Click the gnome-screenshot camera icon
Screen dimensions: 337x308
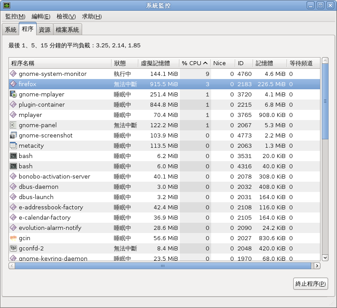[x=13, y=135]
